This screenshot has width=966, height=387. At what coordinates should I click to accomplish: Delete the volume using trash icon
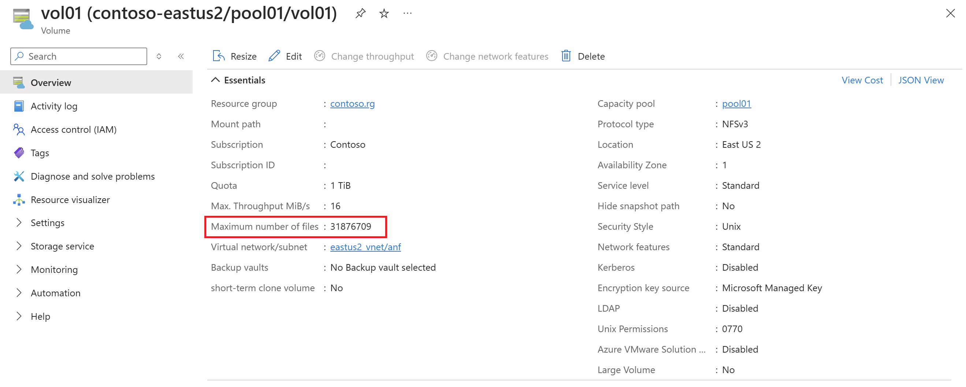583,56
